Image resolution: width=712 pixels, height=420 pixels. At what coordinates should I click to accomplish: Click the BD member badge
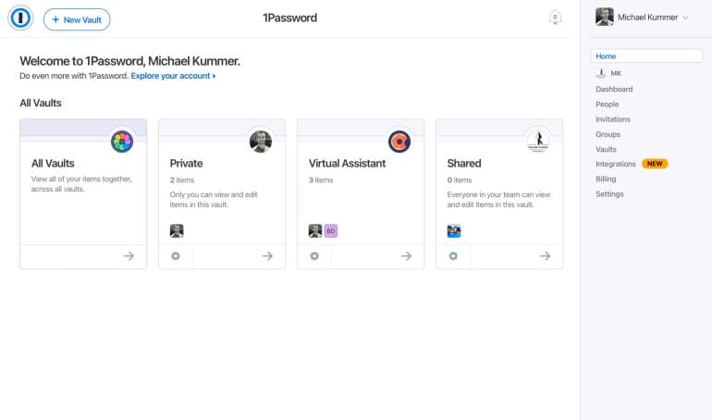[x=331, y=230]
